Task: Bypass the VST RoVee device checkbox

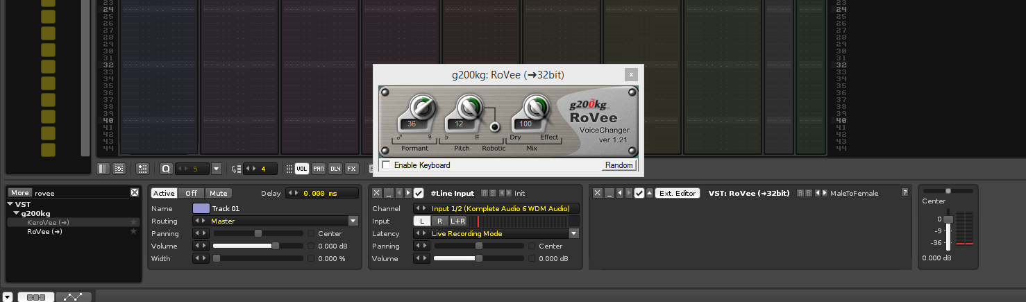Action: click(x=639, y=193)
